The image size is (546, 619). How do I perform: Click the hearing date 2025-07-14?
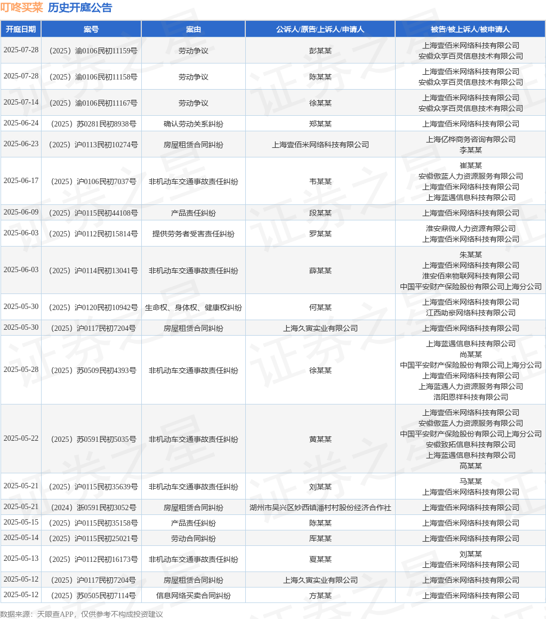(x=21, y=102)
